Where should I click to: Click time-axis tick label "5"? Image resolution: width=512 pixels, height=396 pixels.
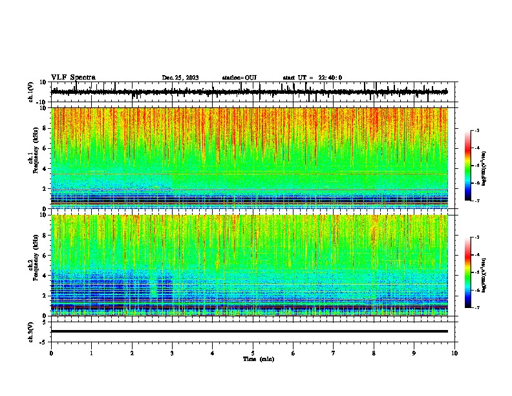click(x=253, y=353)
